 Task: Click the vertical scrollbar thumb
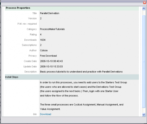(144, 62)
